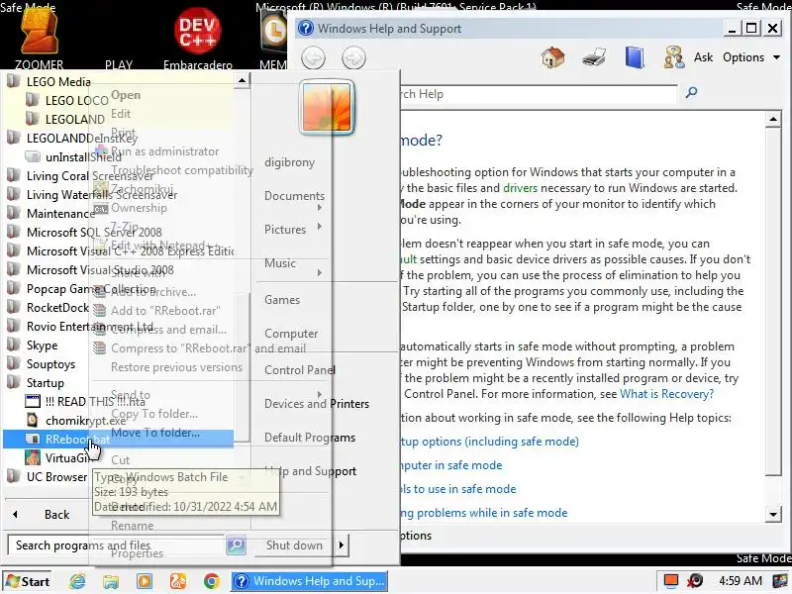Open Windows Media Player taskbar icon
Screen dimensions: 792x594
[145, 581]
